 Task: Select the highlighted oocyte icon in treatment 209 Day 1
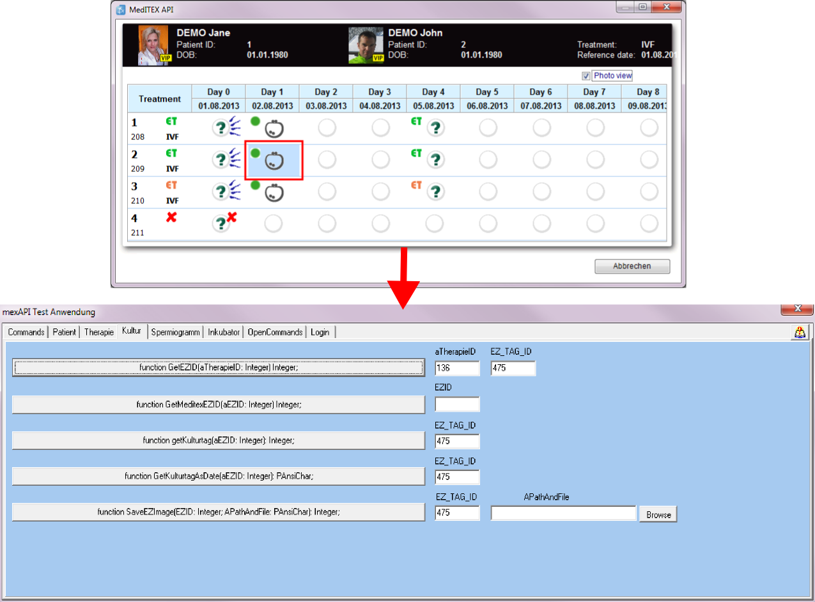point(275,160)
